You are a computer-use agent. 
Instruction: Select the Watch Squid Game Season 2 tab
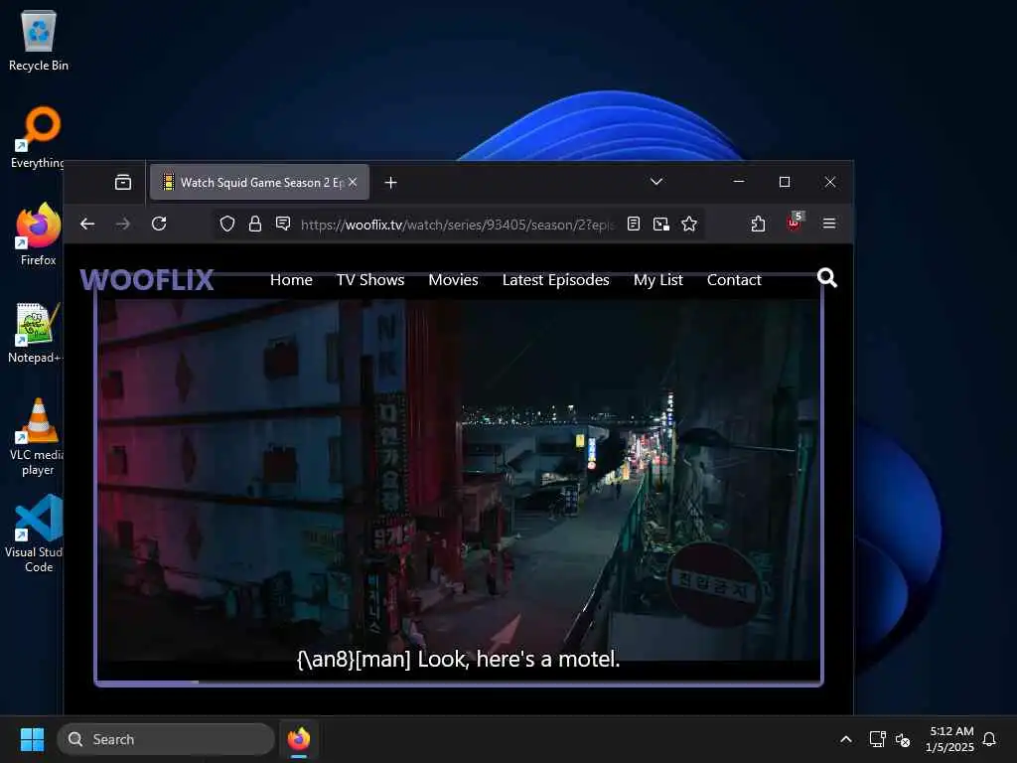click(259, 183)
